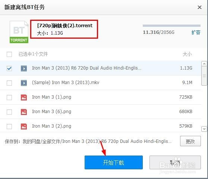Image resolution: width=208 pixels, height=179 pixels.
Task: Click the storage usage progress bar
Action: click(171, 26)
